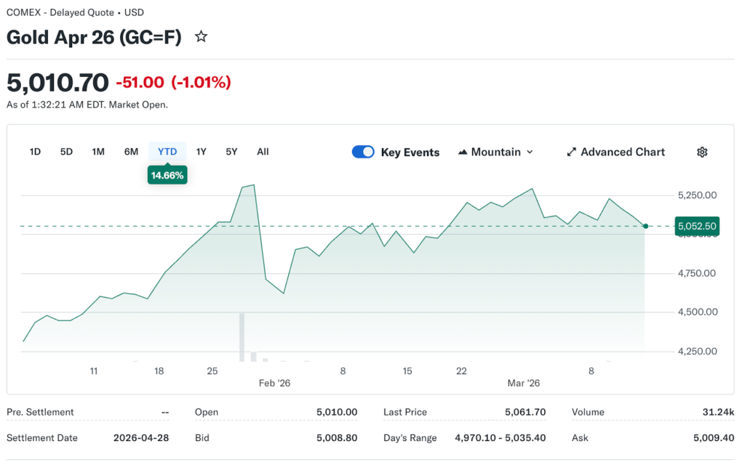The width and height of the screenshot is (745, 462).
Task: Switch to the 1M range
Action: (x=98, y=152)
